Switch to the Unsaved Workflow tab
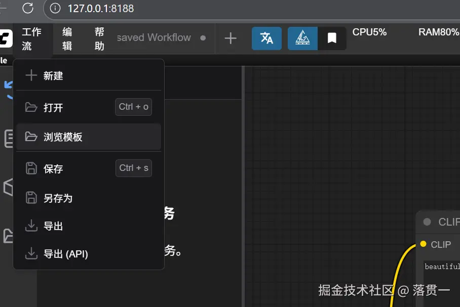The height and width of the screenshot is (307, 460). 161,38
